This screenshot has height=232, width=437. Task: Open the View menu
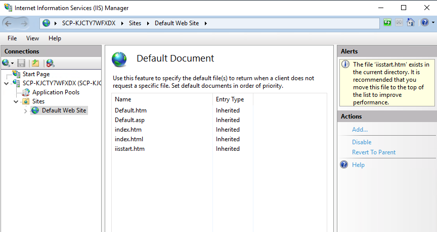(x=32, y=38)
